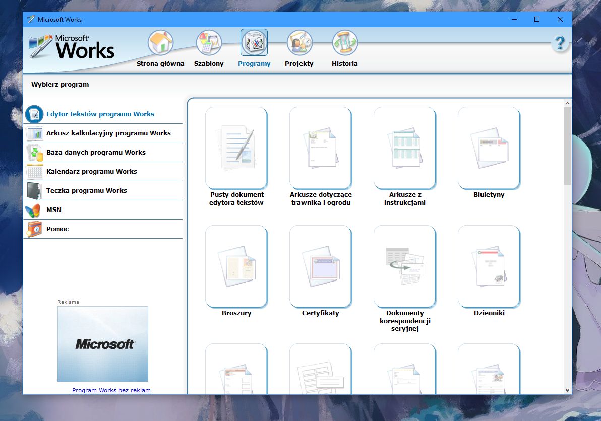
Task: Click the Help question mark icon
Action: pyautogui.click(x=560, y=43)
